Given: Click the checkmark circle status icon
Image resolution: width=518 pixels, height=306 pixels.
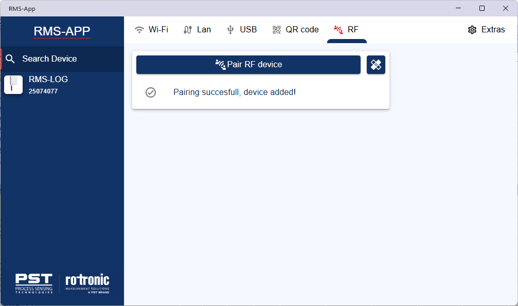Looking at the screenshot, I should click(151, 92).
